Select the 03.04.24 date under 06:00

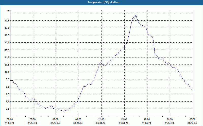click(55, 123)
